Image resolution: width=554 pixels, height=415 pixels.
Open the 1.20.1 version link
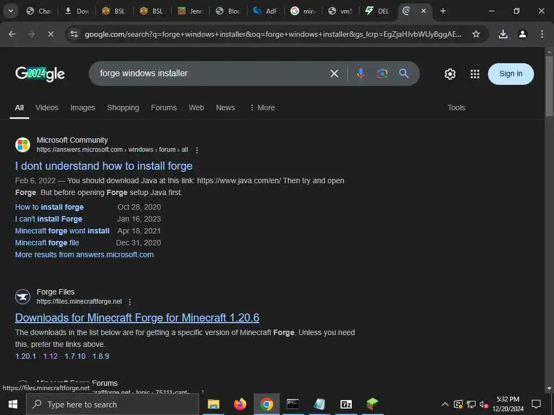(x=25, y=356)
